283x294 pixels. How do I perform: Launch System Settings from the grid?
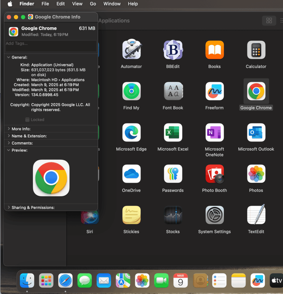(214, 215)
